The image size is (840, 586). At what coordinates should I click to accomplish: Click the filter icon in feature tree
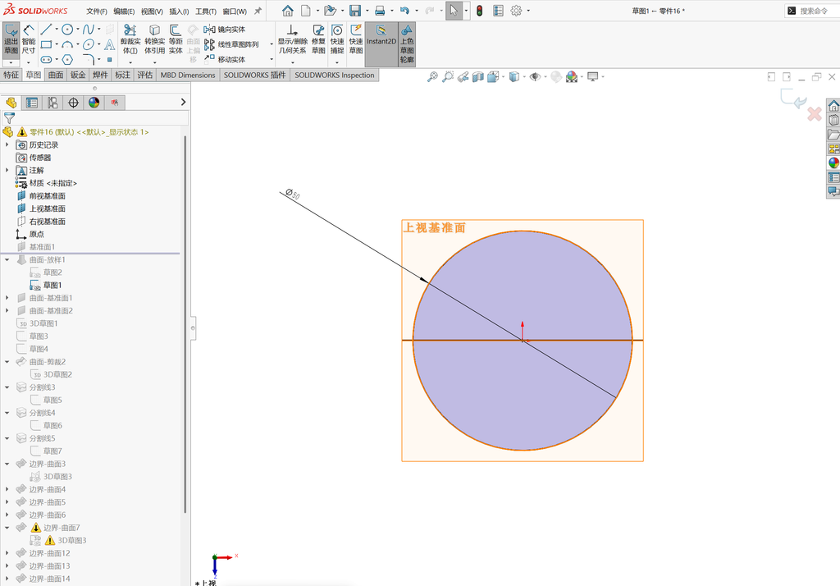(9, 118)
